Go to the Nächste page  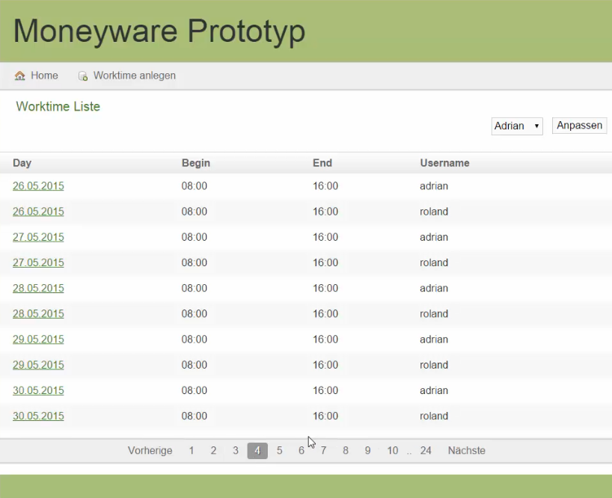[466, 450]
